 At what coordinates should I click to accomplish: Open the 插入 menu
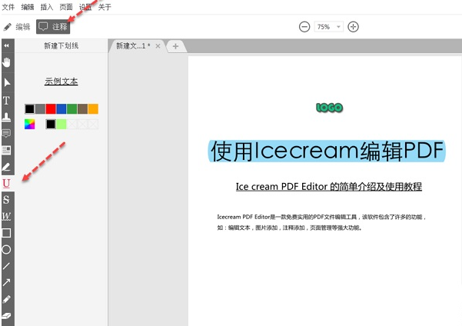pos(47,7)
